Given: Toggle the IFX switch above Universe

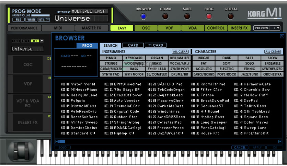Looking at the screenshot, I should (35, 41).
